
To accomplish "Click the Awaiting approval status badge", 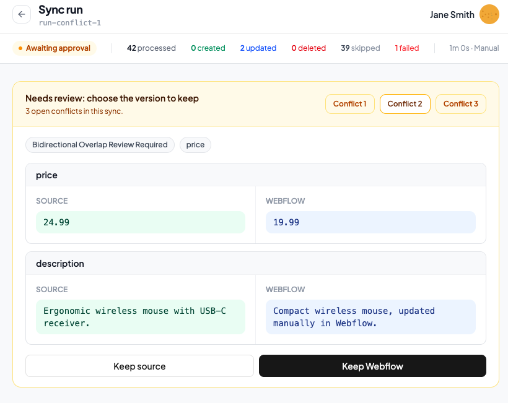I will [55, 48].
